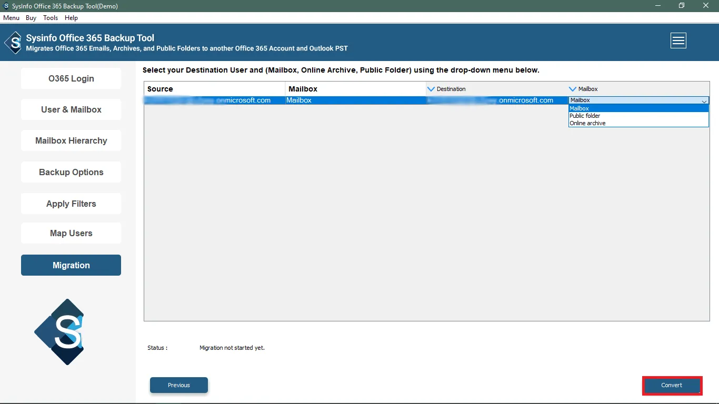Viewport: 719px width, 404px height.
Task: Restore down the SysInfo window
Action: point(682,6)
